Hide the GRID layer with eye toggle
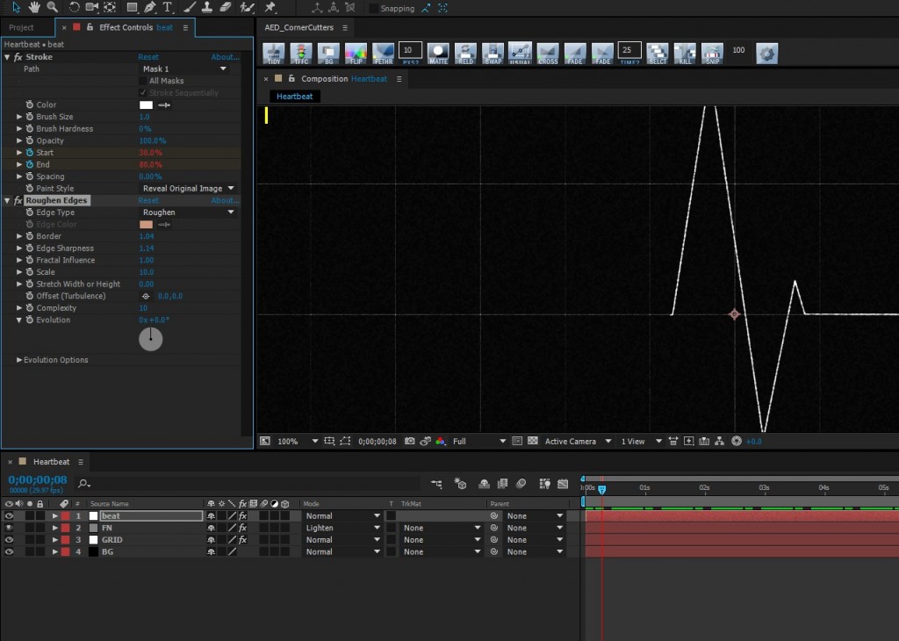The width and height of the screenshot is (899, 641). 9,540
